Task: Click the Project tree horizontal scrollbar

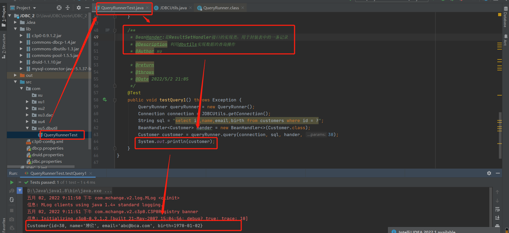Action: 41,167
